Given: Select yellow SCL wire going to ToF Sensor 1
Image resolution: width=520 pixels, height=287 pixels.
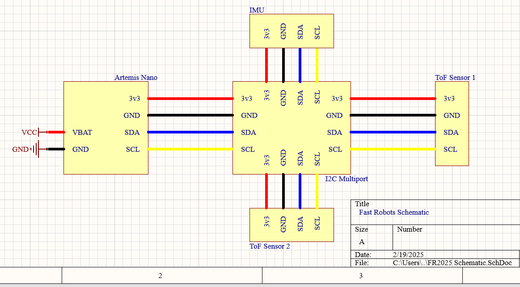Looking at the screenshot, I should click(x=393, y=149).
